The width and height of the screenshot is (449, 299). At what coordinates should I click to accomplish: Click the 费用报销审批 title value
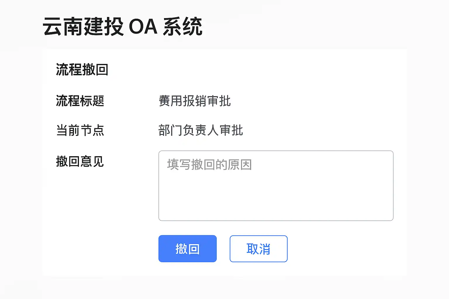[195, 101]
